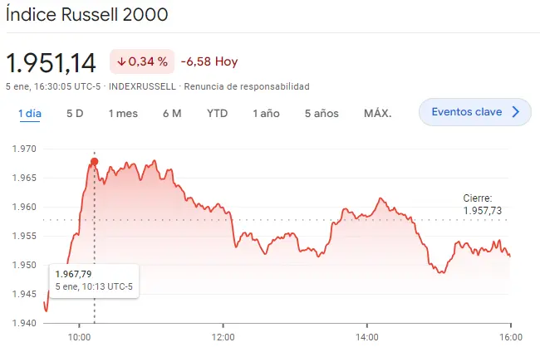Image resolution: width=540 pixels, height=352 pixels.
Task: Click the 14:00 mark on the time axis
Action: click(366, 337)
